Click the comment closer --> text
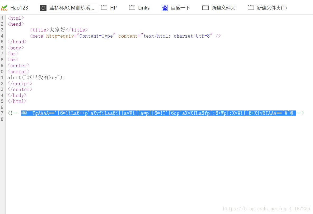Viewport: 313px width, 214px height. (x=300, y=113)
